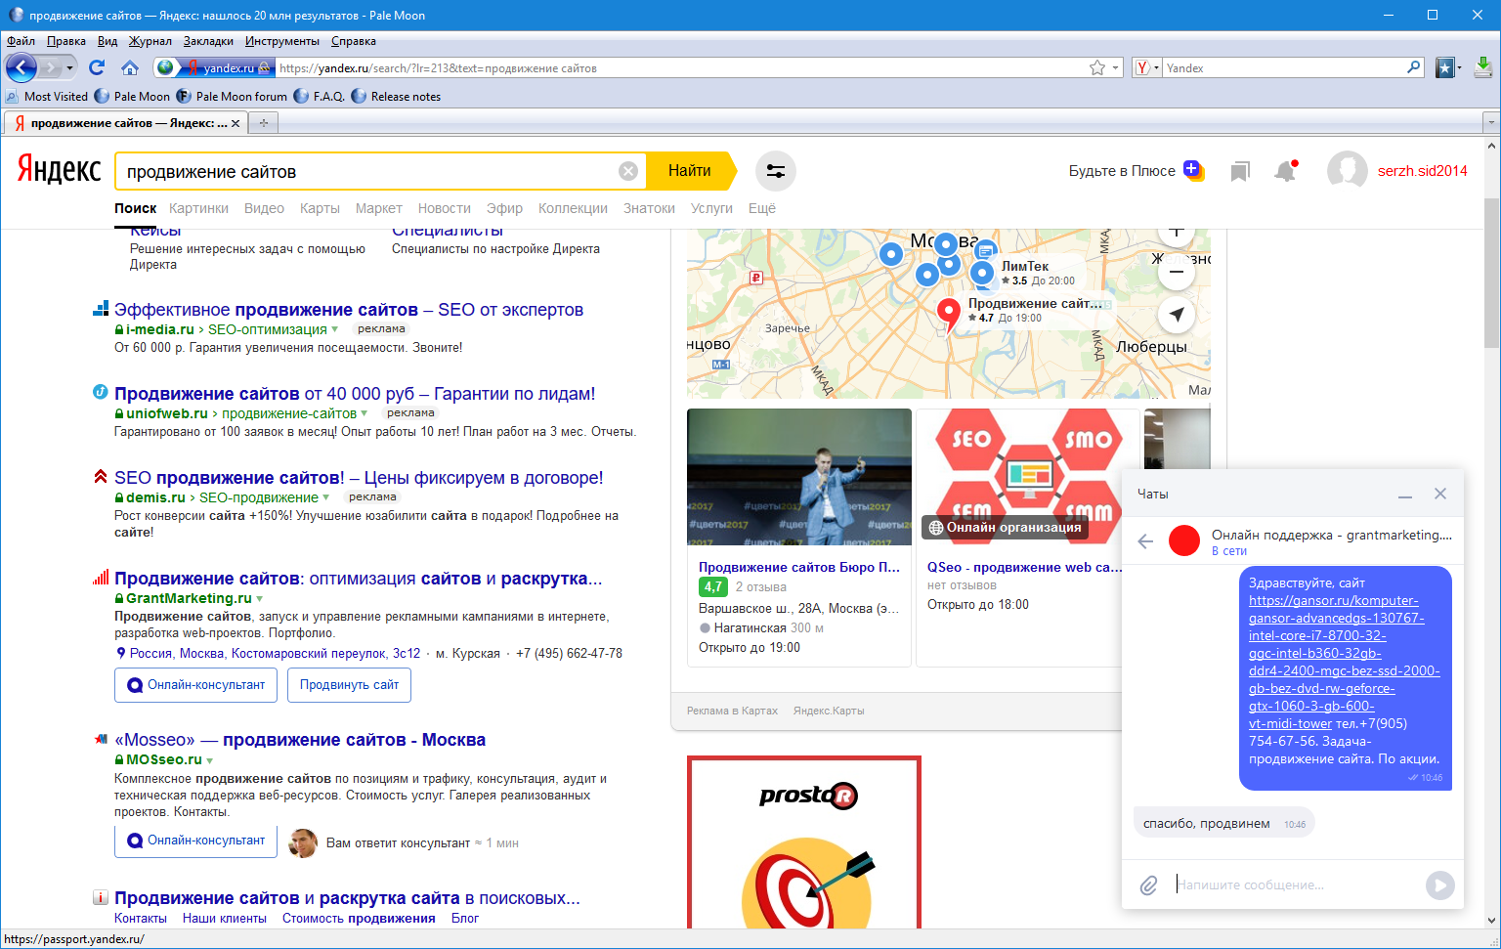Focus the chat message input field
Screen dimensions: 1501x949
click(x=1295, y=884)
